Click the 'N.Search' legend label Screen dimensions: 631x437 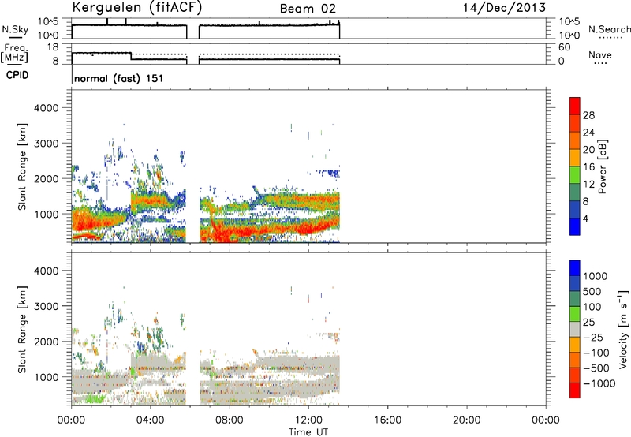click(x=609, y=29)
